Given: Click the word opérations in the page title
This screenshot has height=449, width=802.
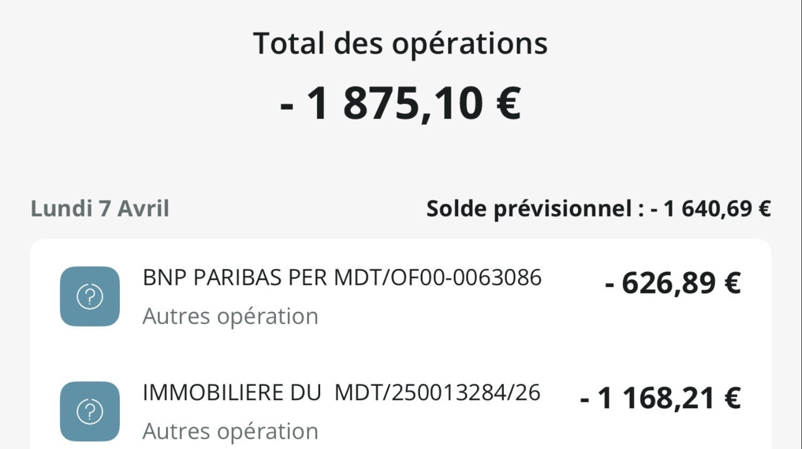Looking at the screenshot, I should coord(470,43).
